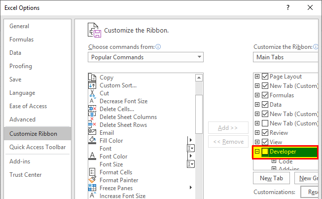This screenshot has width=322, height=199.
Task: Select the Format Cells icon
Action: point(92,172)
